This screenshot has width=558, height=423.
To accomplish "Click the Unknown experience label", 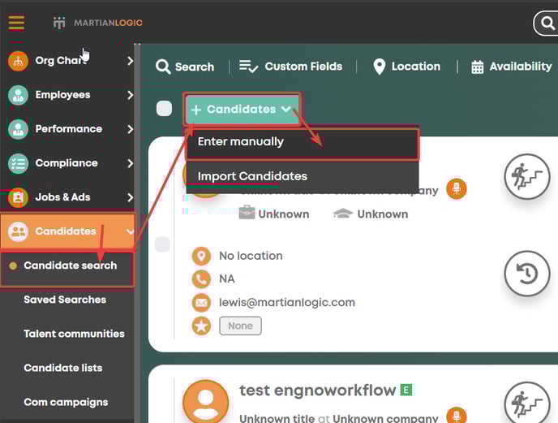I will pos(284,214).
